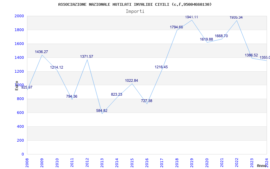Viewport: 270px width, 169px height.
Task: Select the 2020 x-axis year label
Action: coord(207,163)
